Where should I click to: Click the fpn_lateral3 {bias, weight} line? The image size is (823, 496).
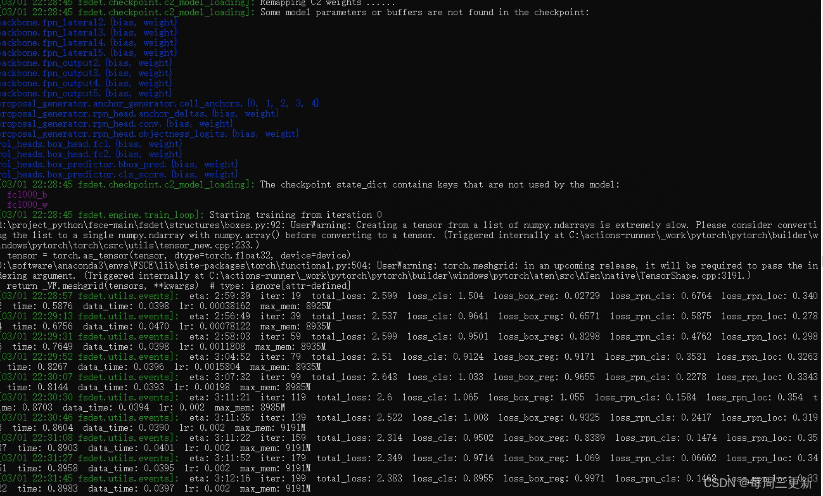88,32
